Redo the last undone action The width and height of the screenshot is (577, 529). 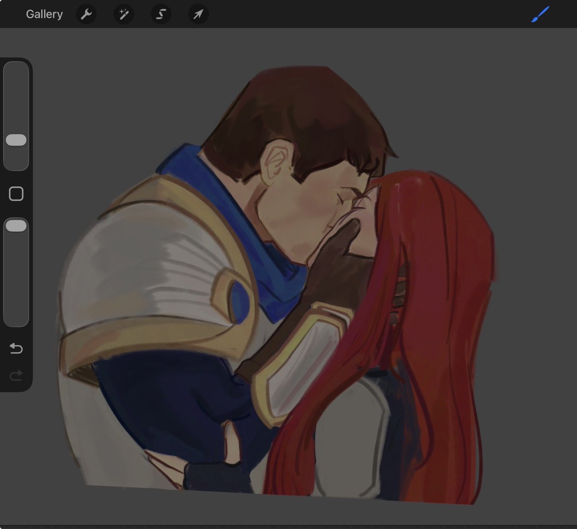(x=16, y=375)
